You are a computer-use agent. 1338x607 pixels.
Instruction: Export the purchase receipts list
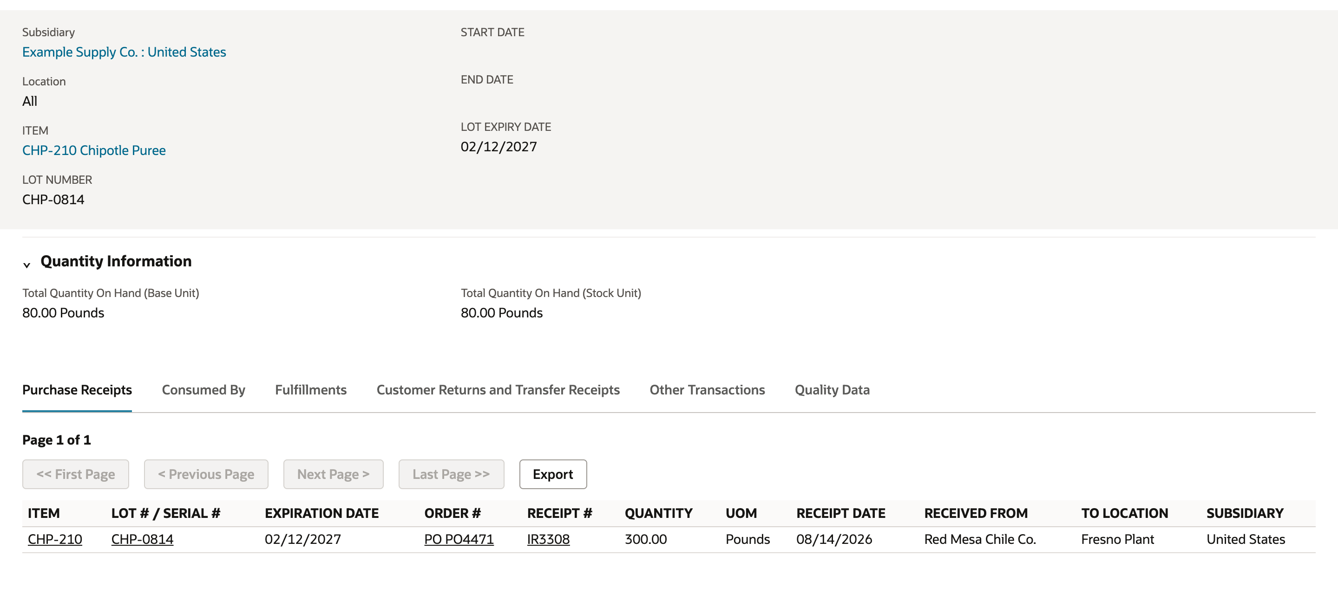pyautogui.click(x=553, y=474)
